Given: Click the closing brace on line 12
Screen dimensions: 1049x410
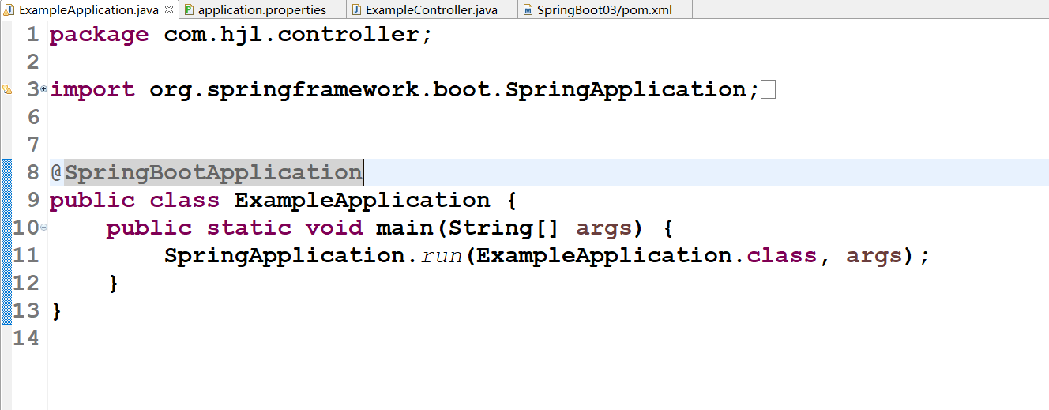Looking at the screenshot, I should tap(114, 284).
